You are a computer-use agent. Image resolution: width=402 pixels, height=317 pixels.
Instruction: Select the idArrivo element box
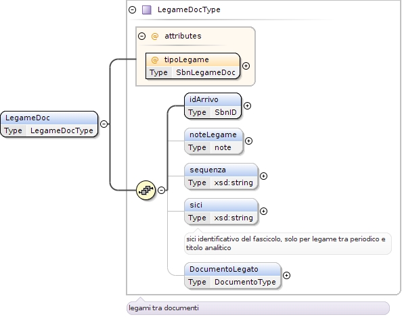[x=213, y=105]
